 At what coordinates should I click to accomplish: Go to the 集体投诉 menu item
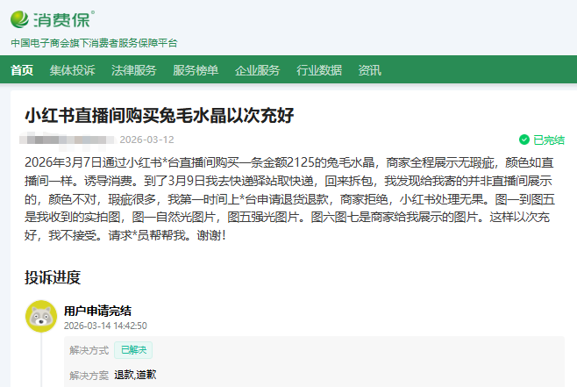pos(72,71)
